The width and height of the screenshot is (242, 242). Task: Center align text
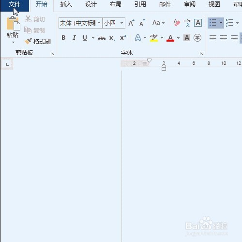pos(224,38)
